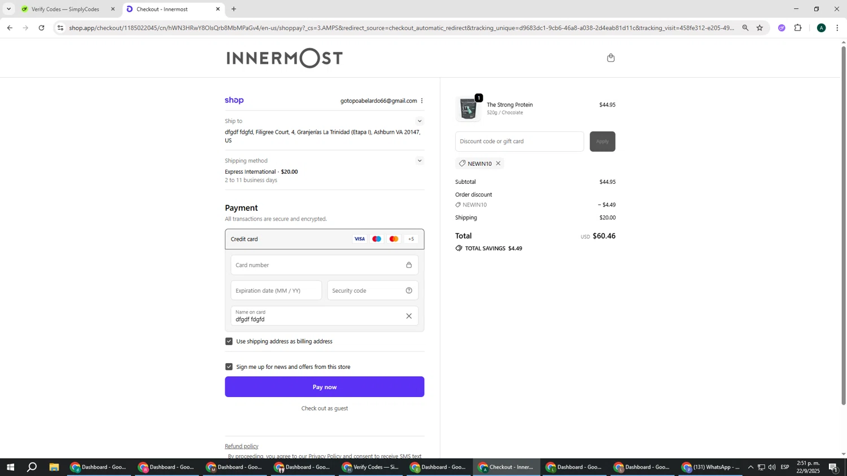Close the Checkout - Innermost tab
The image size is (847, 476).
tap(217, 9)
